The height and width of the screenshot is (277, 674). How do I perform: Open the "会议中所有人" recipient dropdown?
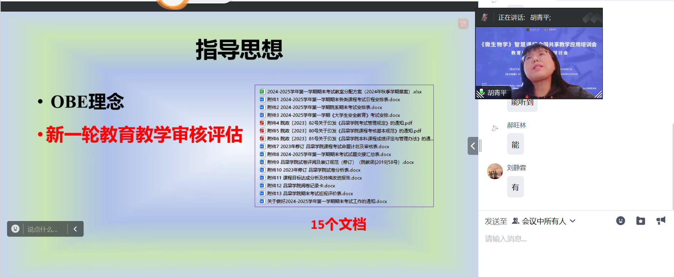(x=544, y=221)
